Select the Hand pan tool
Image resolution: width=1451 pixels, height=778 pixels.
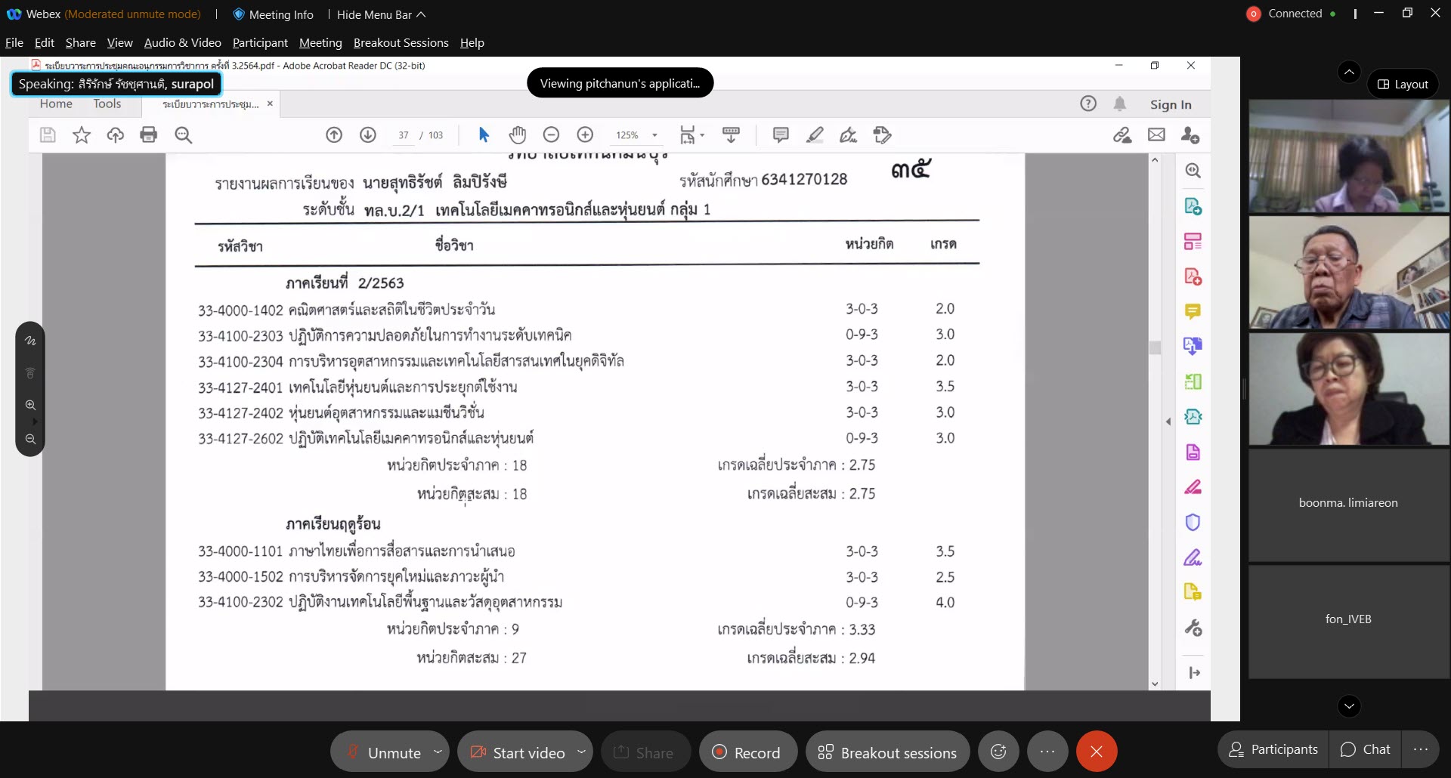[517, 135]
